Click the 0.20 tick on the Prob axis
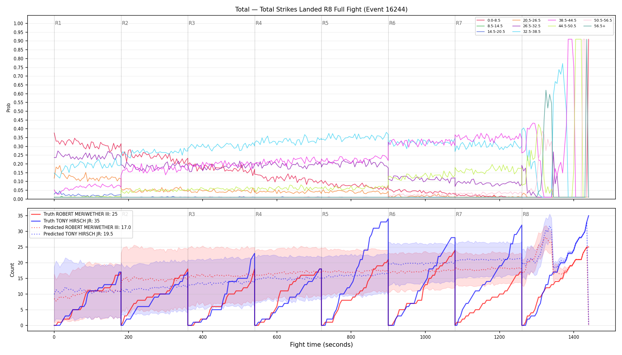 [18, 164]
